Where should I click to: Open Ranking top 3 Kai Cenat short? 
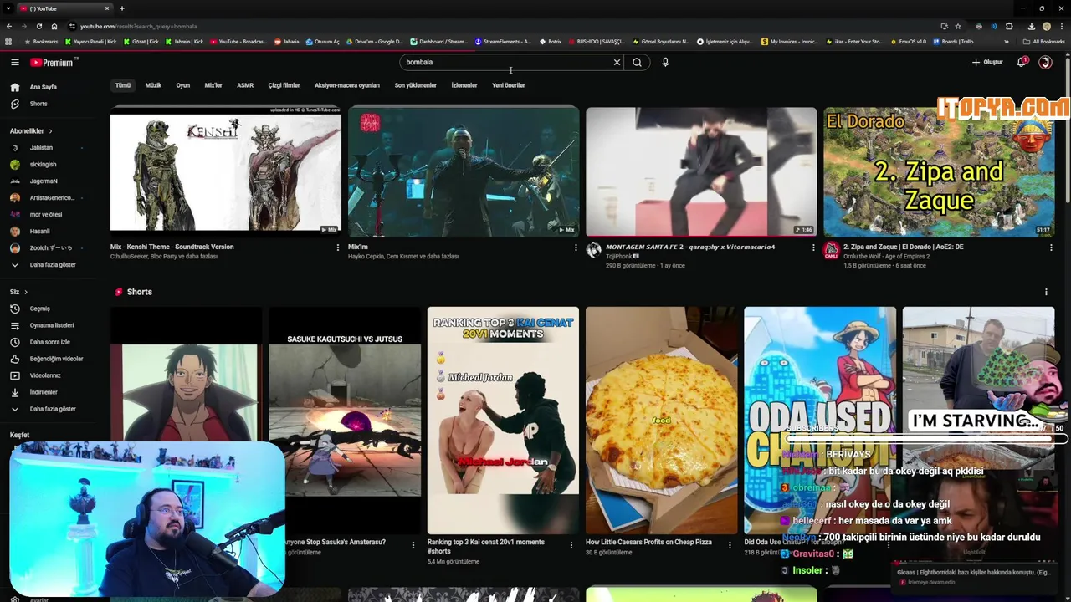tap(503, 421)
